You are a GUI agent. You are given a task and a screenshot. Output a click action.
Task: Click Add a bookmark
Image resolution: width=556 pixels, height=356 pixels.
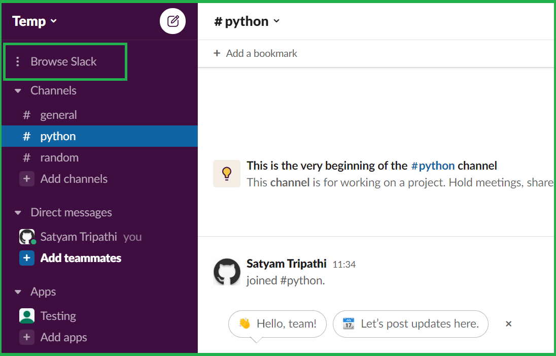click(256, 53)
